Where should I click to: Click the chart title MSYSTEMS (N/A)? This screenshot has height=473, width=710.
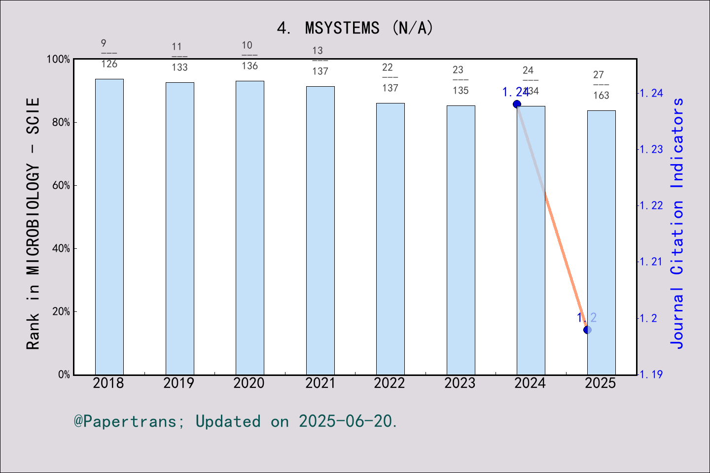pos(354,29)
